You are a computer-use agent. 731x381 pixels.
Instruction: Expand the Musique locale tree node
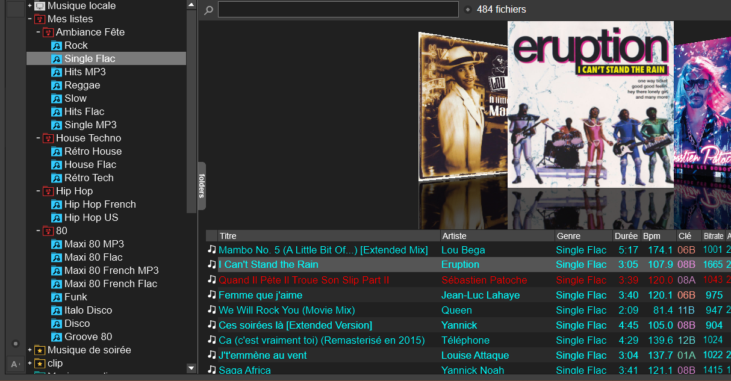tap(30, 5)
